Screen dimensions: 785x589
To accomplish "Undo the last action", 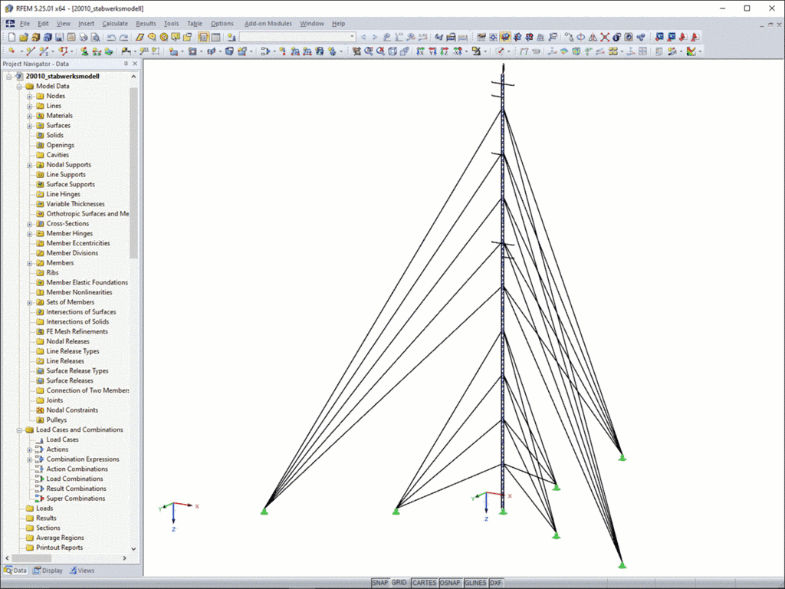I will coord(111,37).
